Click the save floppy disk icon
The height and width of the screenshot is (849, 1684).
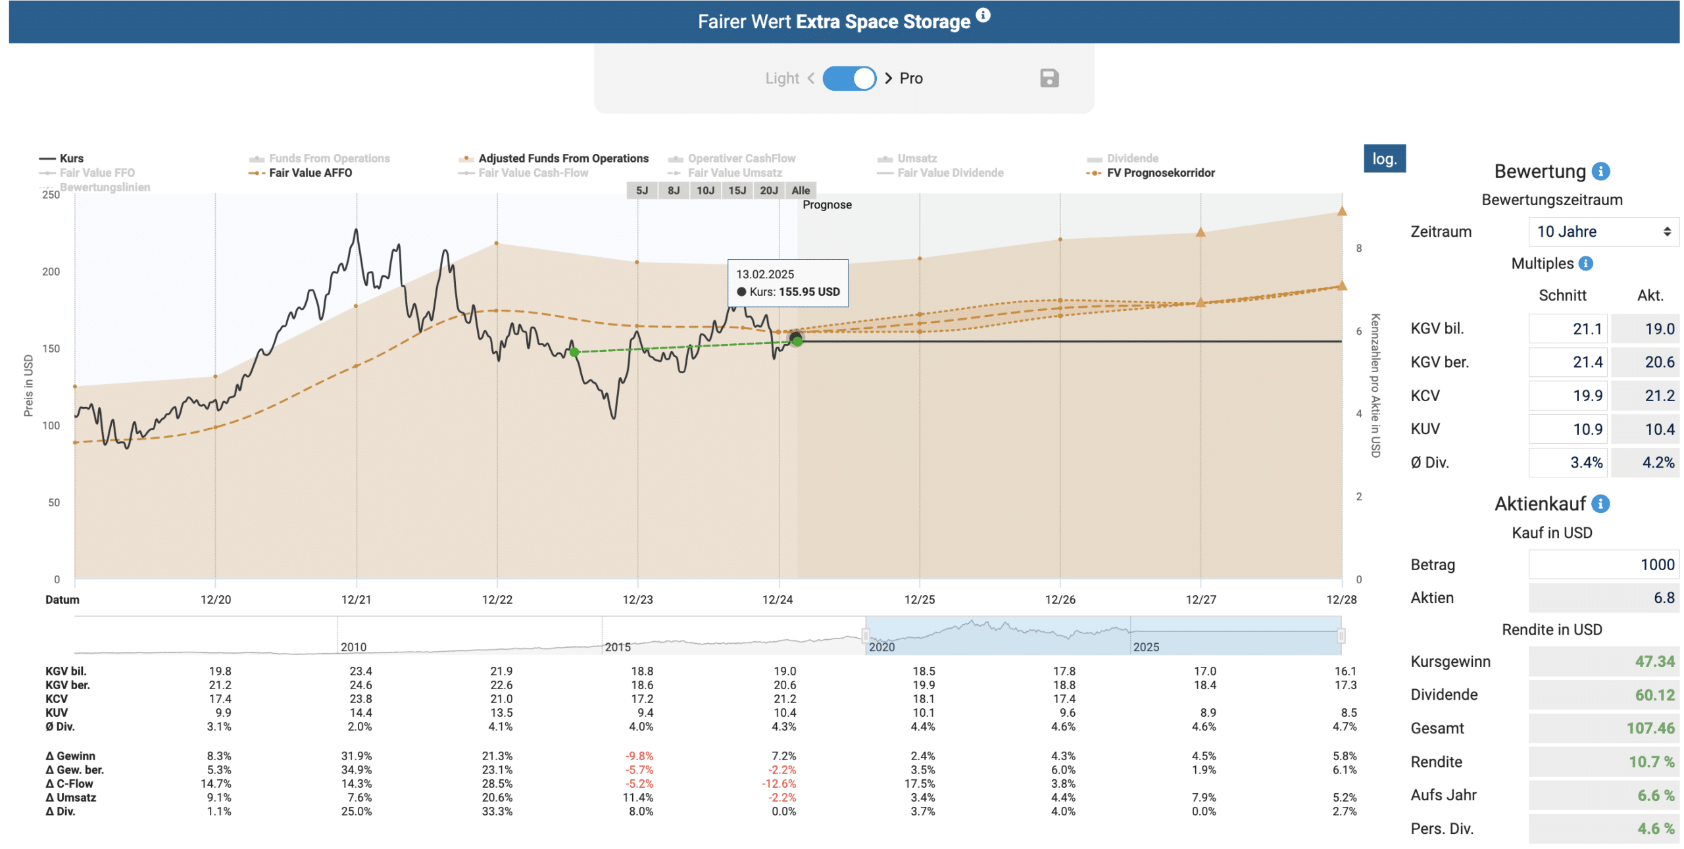click(x=1049, y=78)
